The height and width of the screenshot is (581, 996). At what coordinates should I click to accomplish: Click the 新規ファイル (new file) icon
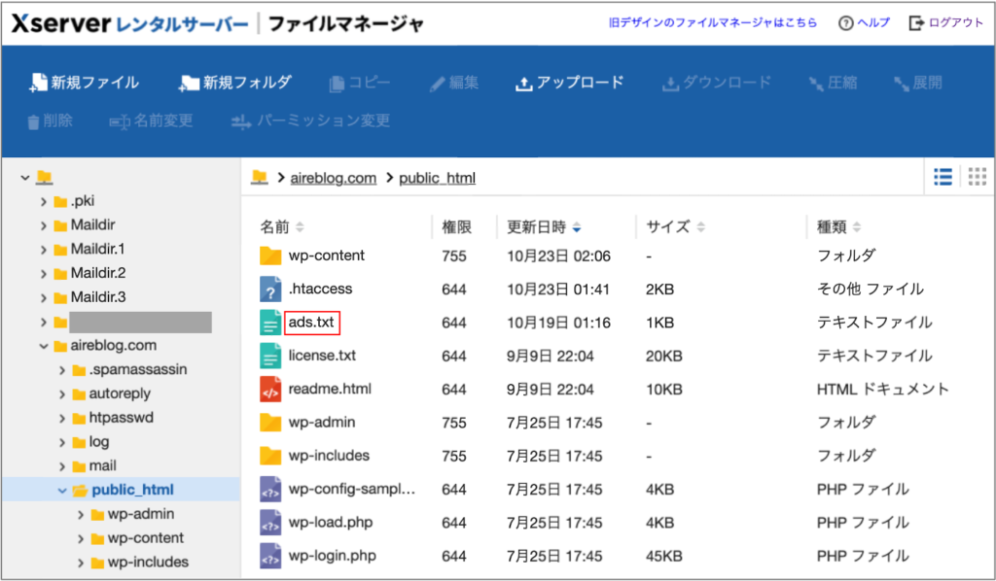click(39, 83)
